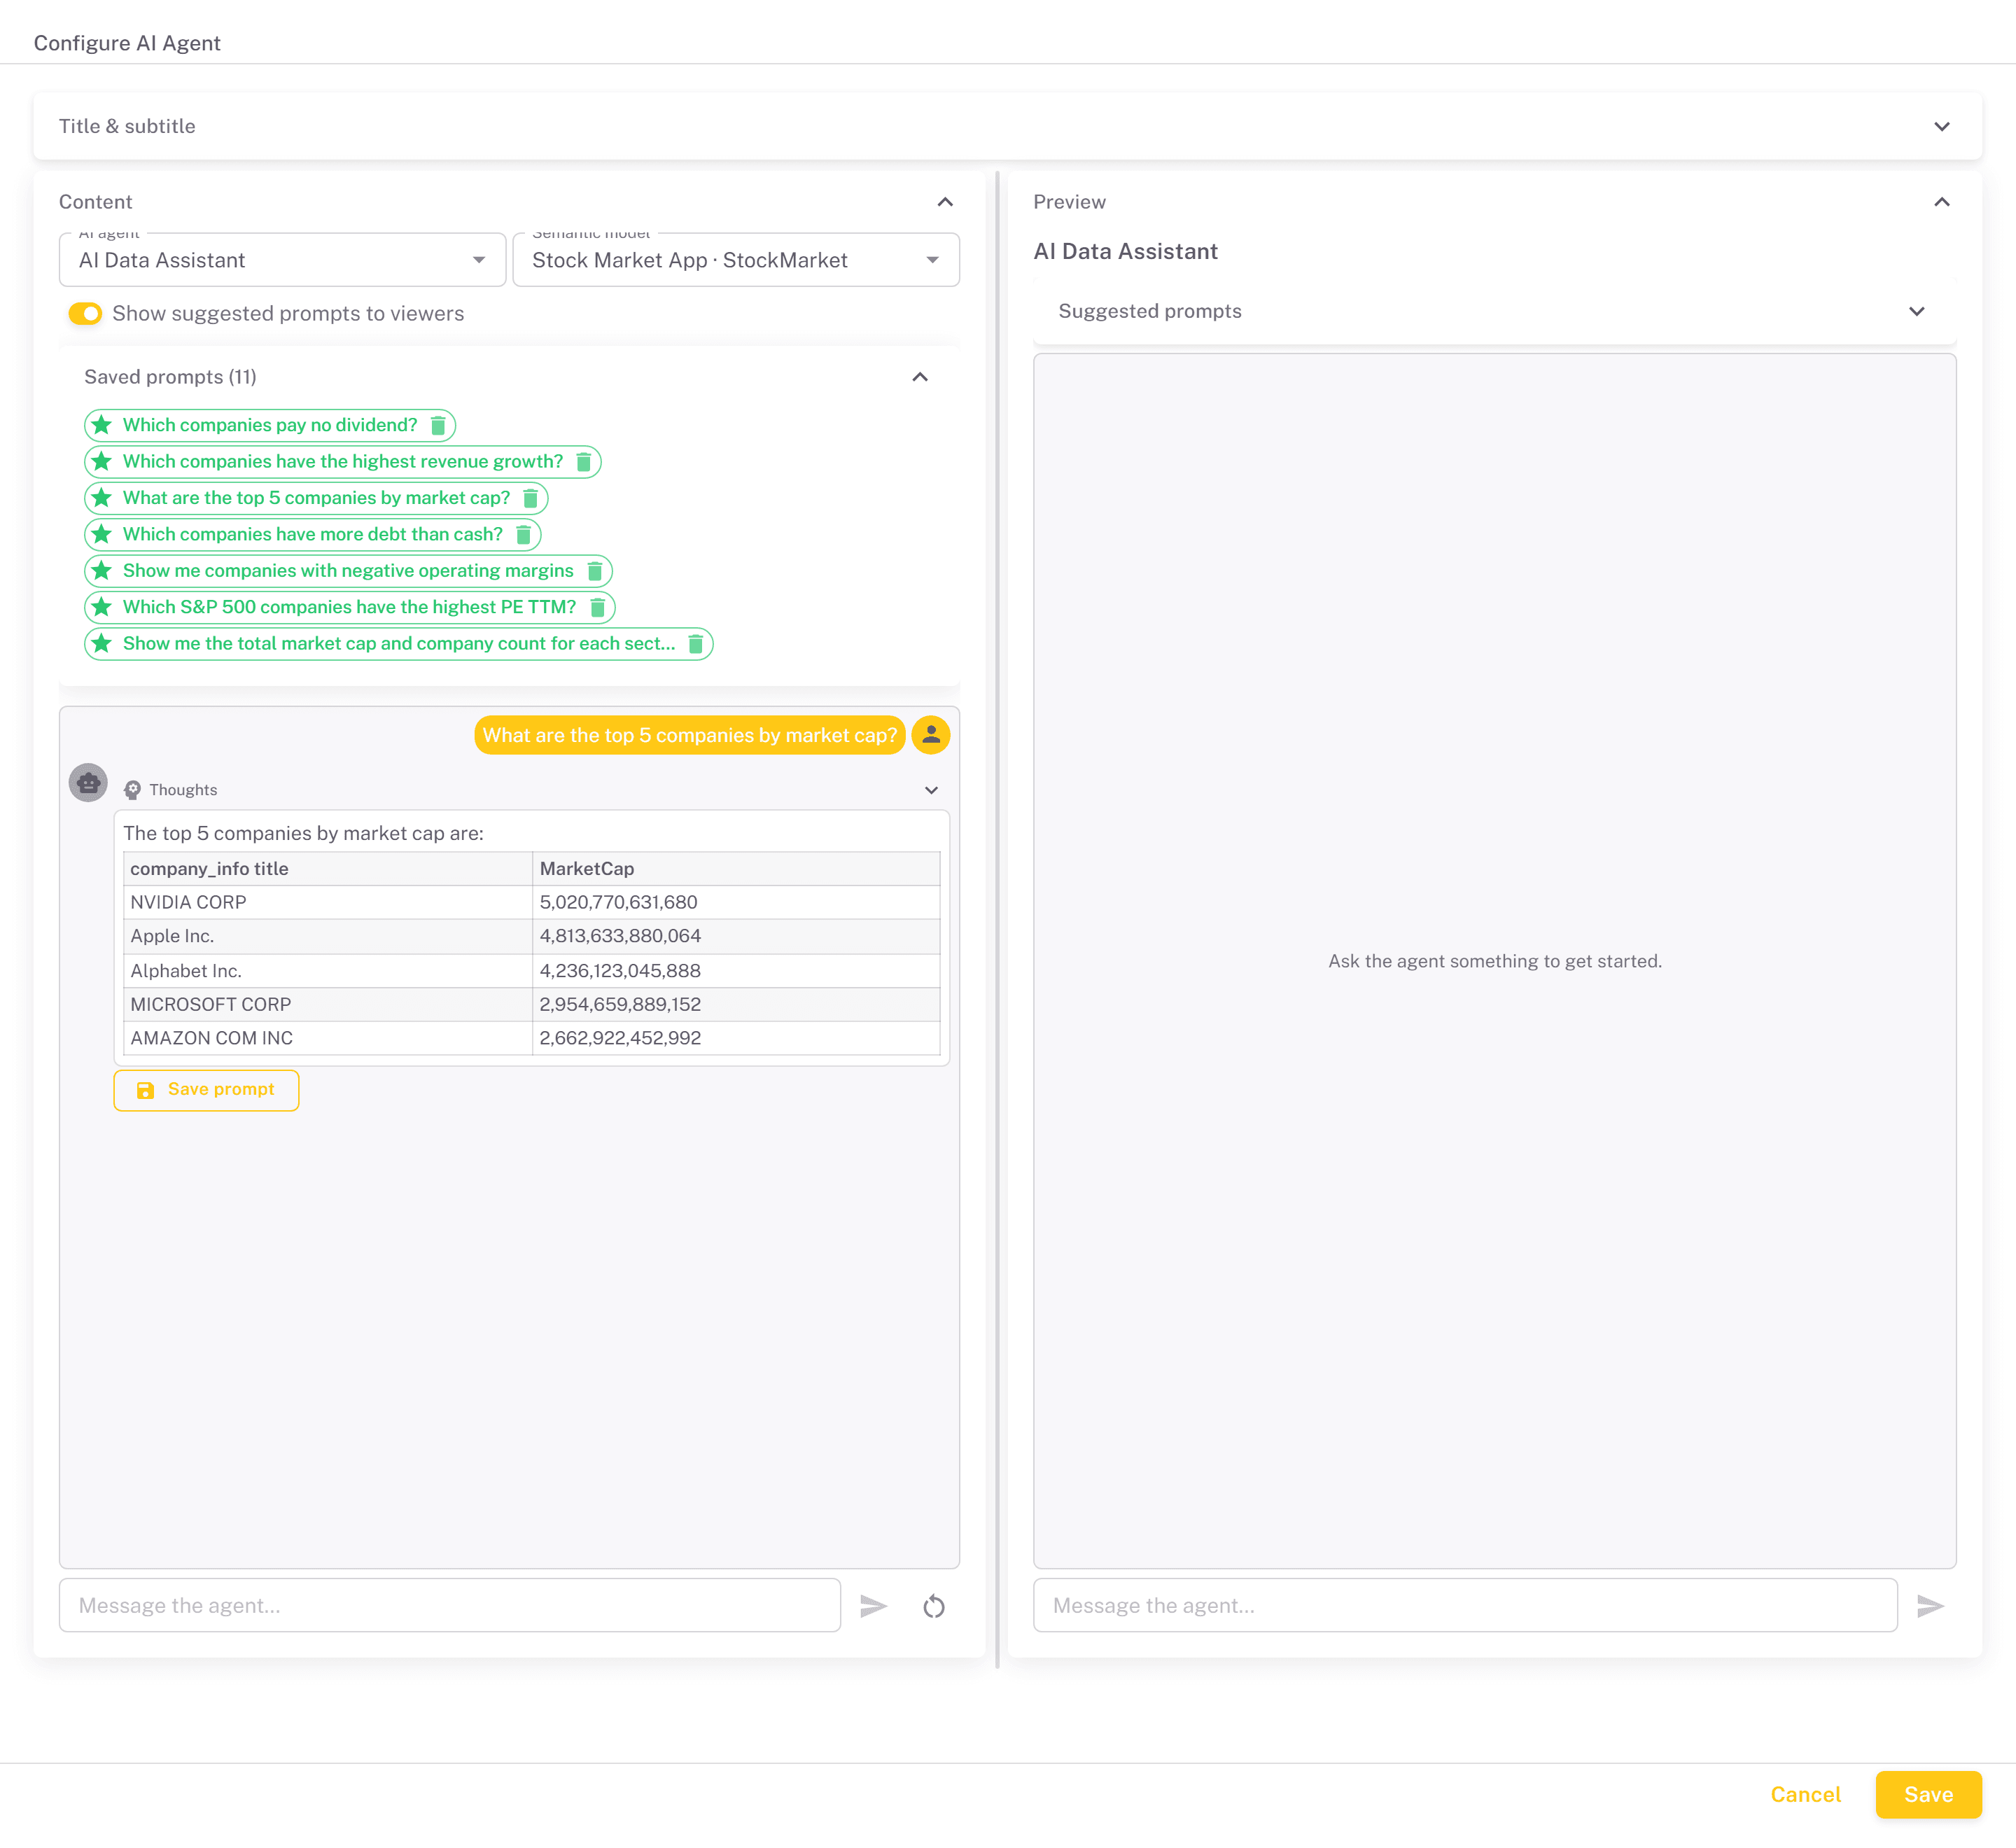This screenshot has width=2016, height=1848.
Task: Click the Save prompt button
Action: pyautogui.click(x=206, y=1090)
